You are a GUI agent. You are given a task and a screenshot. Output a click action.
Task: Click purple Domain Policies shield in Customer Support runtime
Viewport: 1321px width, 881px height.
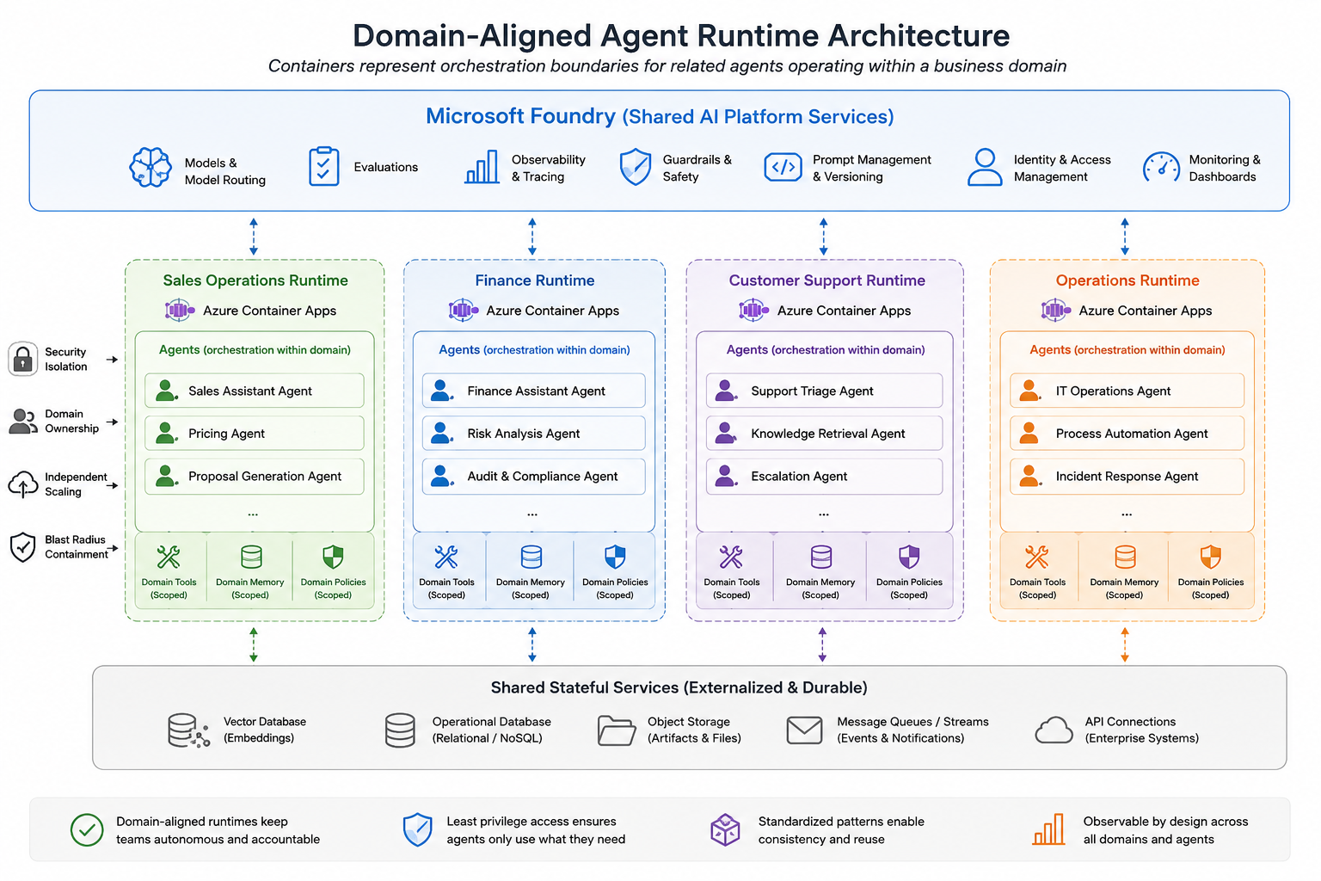tap(909, 558)
